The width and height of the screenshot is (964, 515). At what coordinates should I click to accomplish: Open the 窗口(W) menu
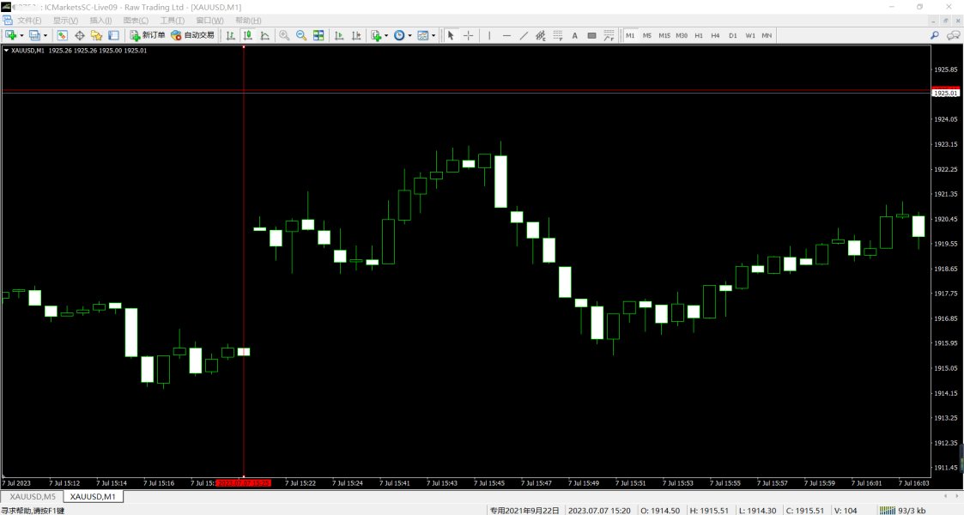pos(209,21)
